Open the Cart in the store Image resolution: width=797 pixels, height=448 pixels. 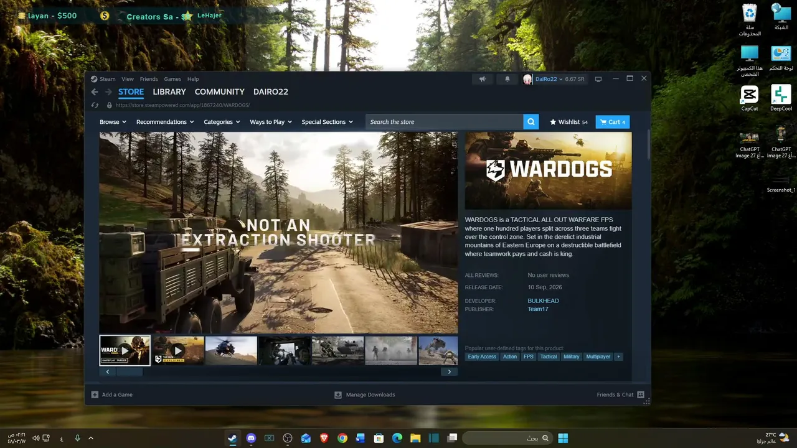(x=613, y=122)
